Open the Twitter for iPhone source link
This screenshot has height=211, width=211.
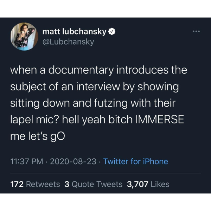tap(135, 161)
